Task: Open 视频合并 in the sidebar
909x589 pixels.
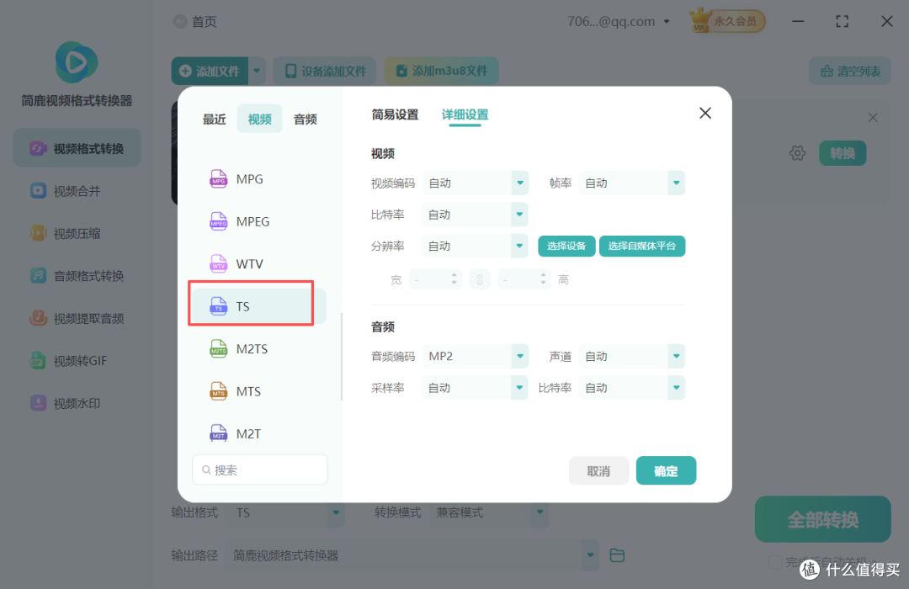Action: click(x=77, y=191)
